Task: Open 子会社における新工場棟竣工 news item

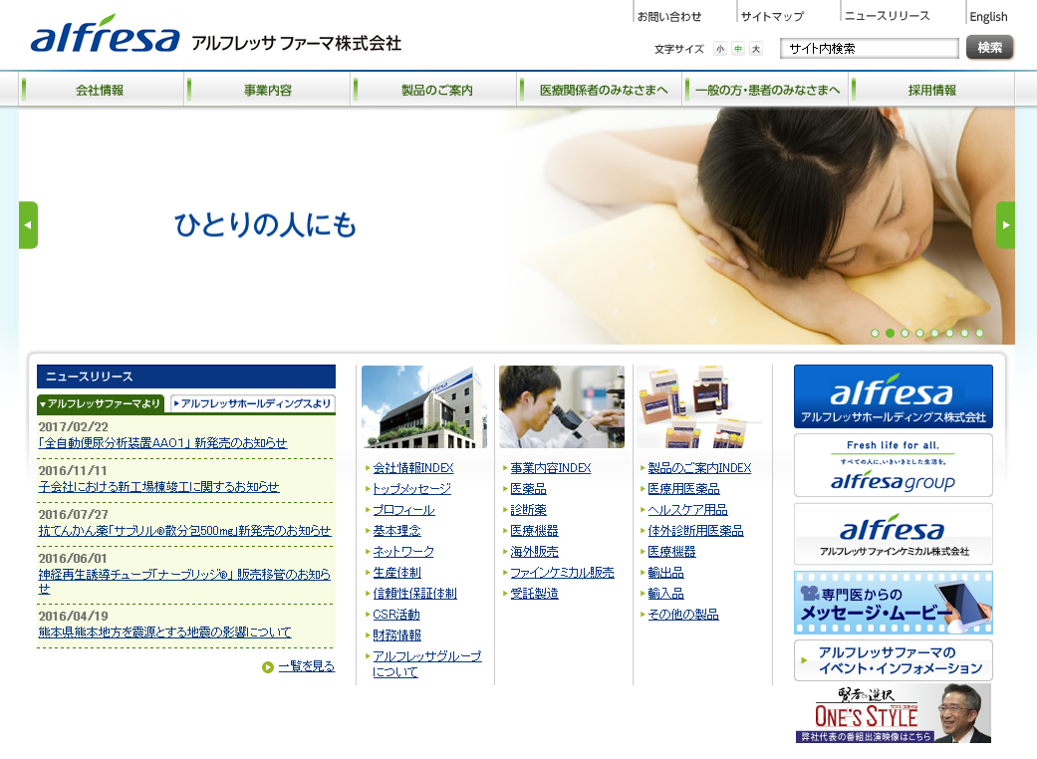Action: (158, 487)
